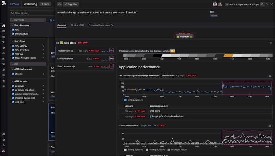Image resolution: width=275 pixels, height=156 pixels.
Task: Toggle the ad-server-http-client checkbox
Action: tap(13, 90)
